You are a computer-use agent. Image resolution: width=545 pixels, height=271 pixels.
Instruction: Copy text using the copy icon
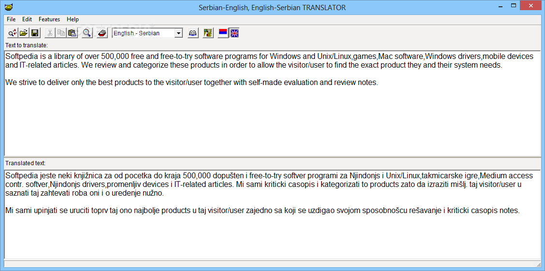click(61, 33)
